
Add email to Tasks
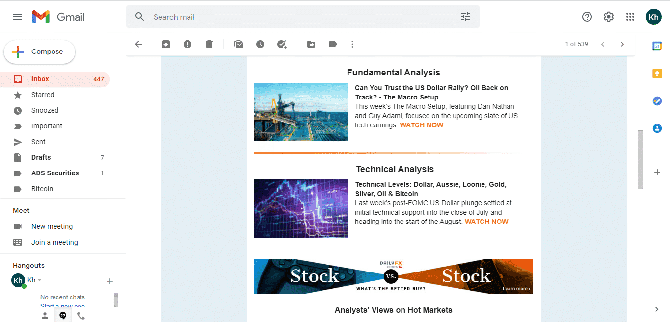tap(282, 44)
